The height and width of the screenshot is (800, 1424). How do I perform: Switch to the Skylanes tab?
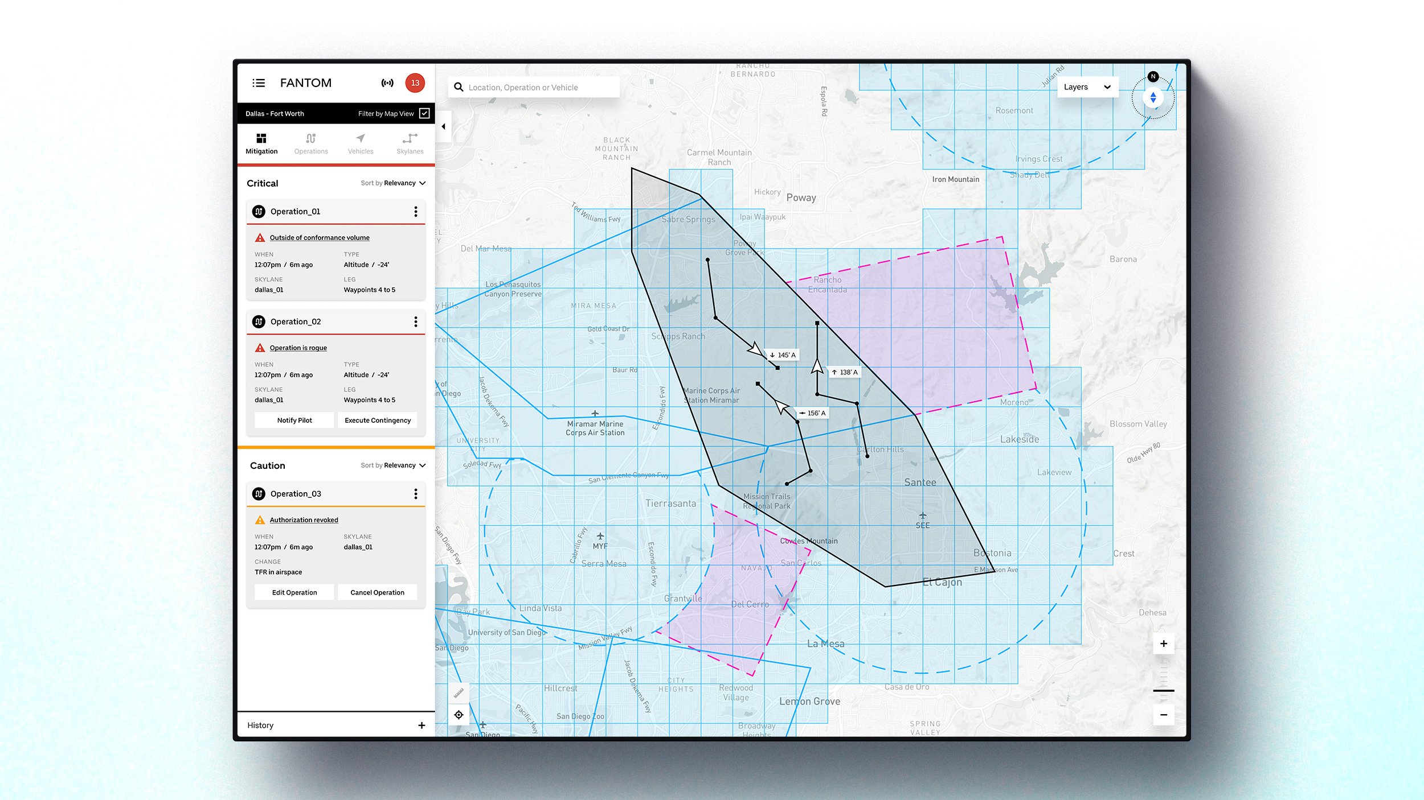[410, 143]
